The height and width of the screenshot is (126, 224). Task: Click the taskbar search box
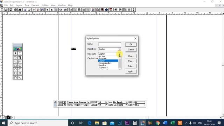(x=38, y=123)
